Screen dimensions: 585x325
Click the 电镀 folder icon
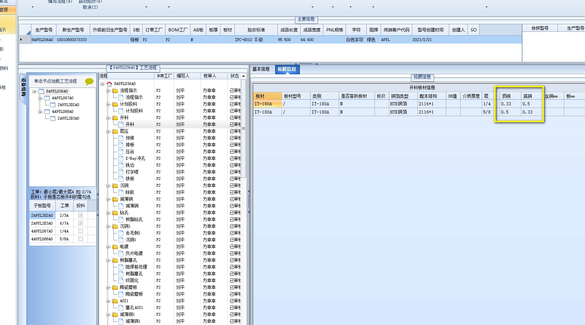click(x=115, y=247)
